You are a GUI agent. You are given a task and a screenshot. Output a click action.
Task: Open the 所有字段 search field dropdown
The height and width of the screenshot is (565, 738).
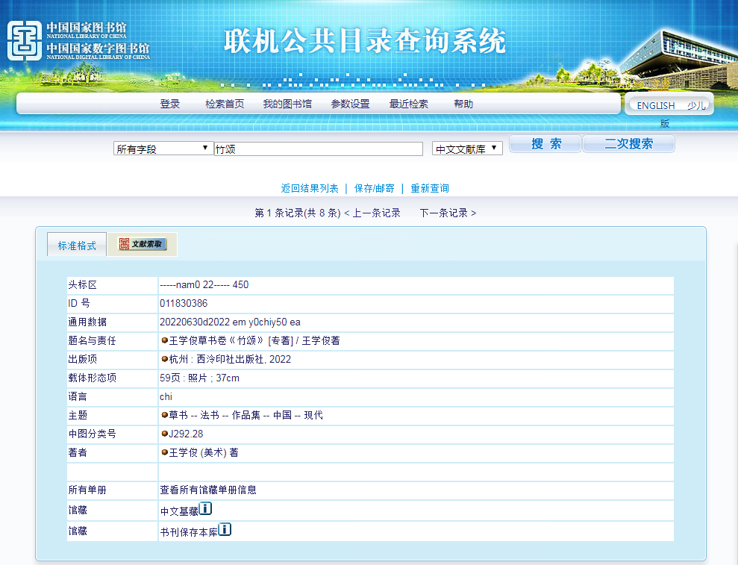point(162,149)
